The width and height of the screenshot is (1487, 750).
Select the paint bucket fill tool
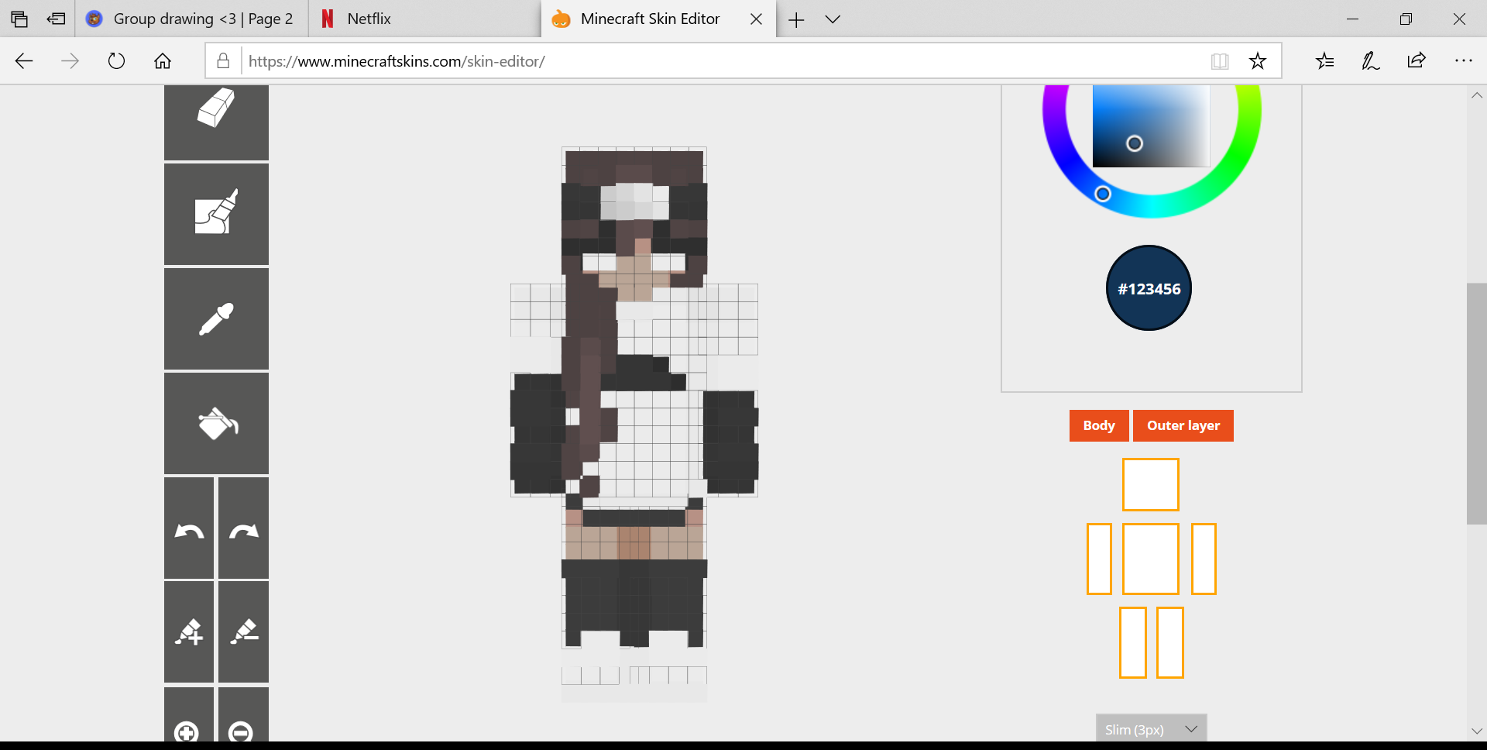216,423
